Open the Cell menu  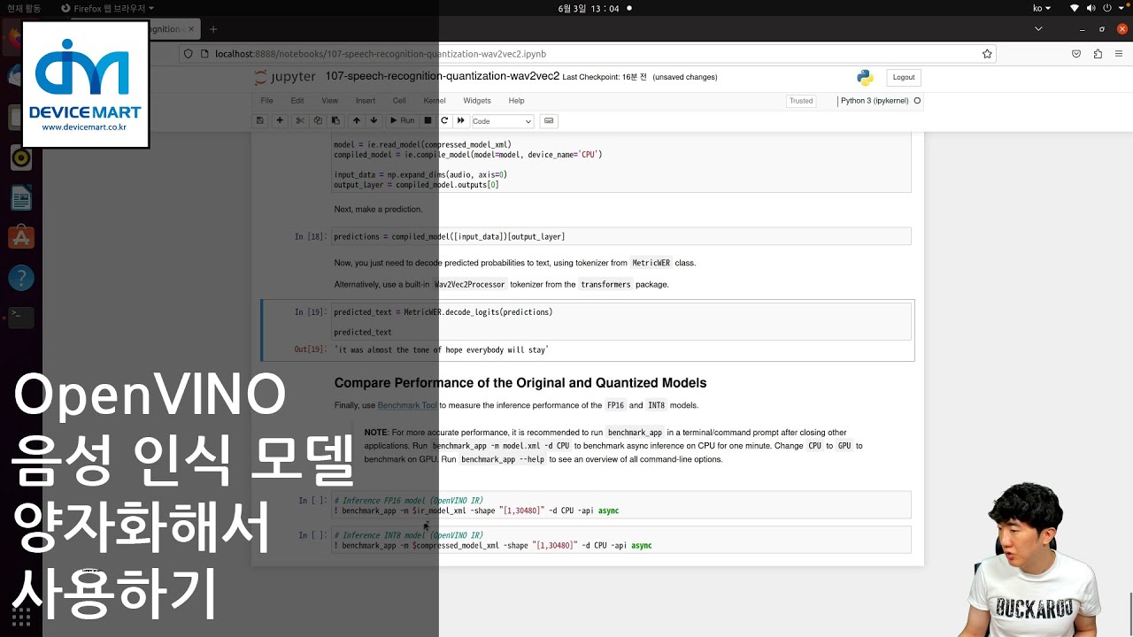(x=399, y=101)
